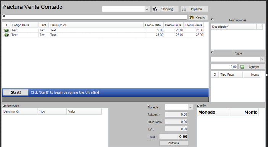Click the Shipping button

[165, 9]
